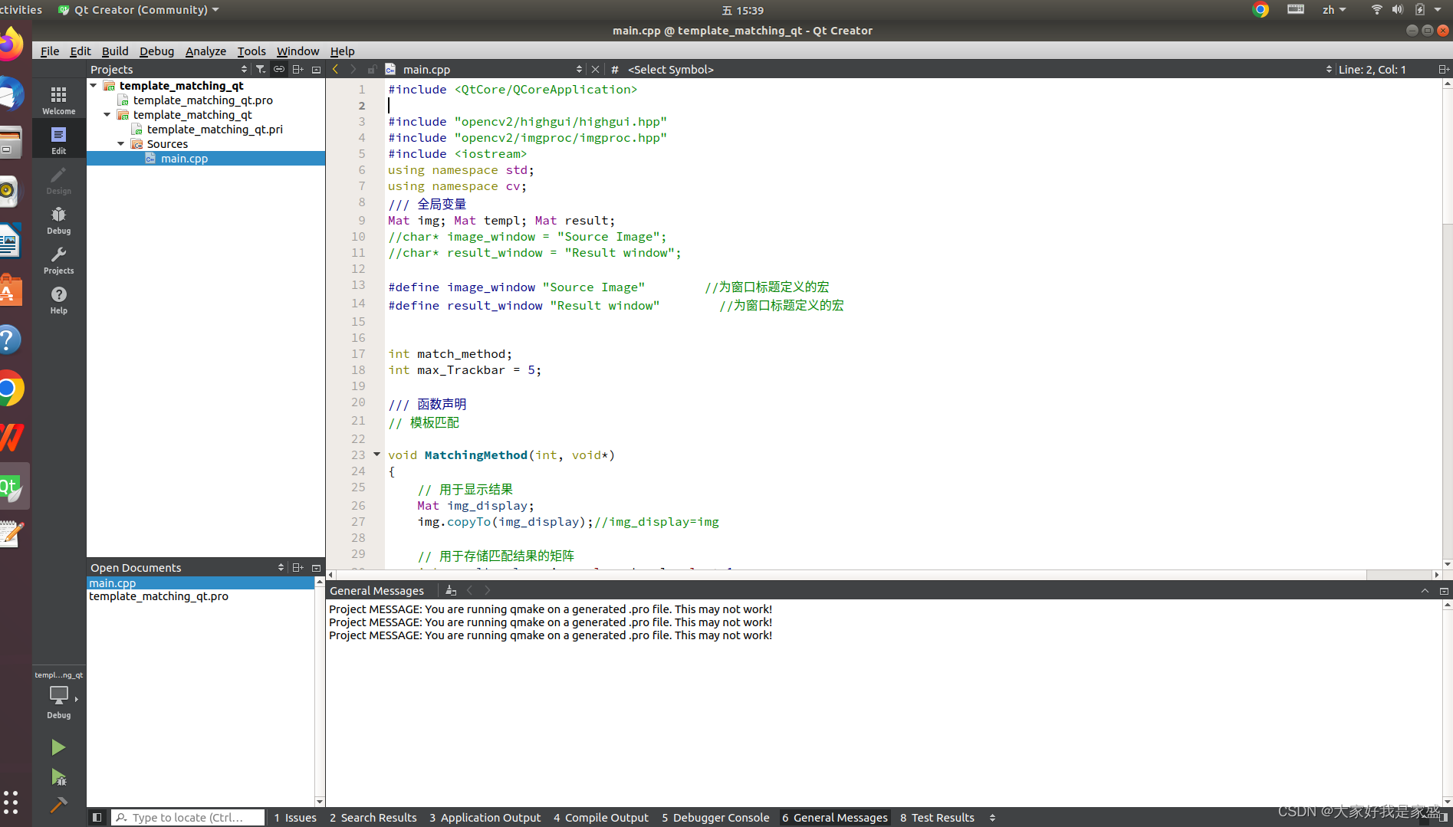
Task: Open the Edit menu
Action: (x=80, y=51)
